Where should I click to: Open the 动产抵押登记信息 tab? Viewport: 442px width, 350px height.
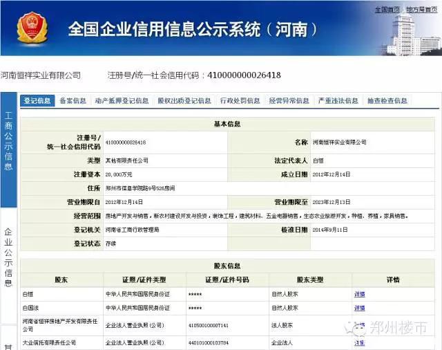click(x=122, y=101)
